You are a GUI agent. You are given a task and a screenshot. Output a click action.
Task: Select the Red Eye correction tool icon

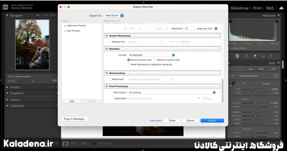pyautogui.click(x=263, y=56)
